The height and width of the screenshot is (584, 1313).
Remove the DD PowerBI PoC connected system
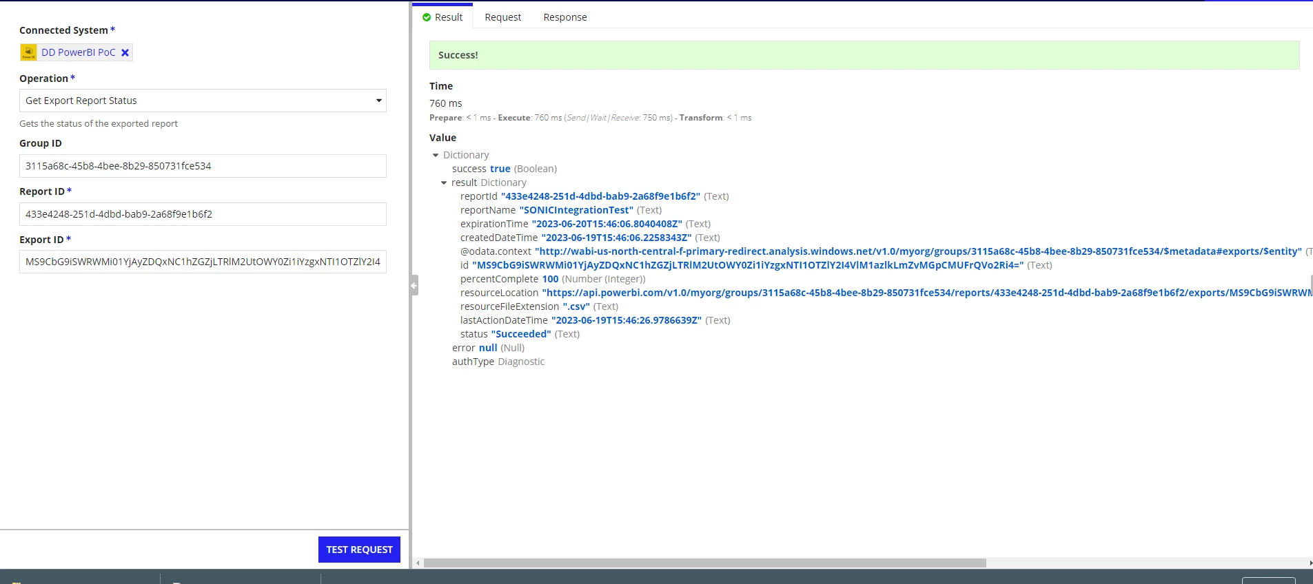pos(125,52)
